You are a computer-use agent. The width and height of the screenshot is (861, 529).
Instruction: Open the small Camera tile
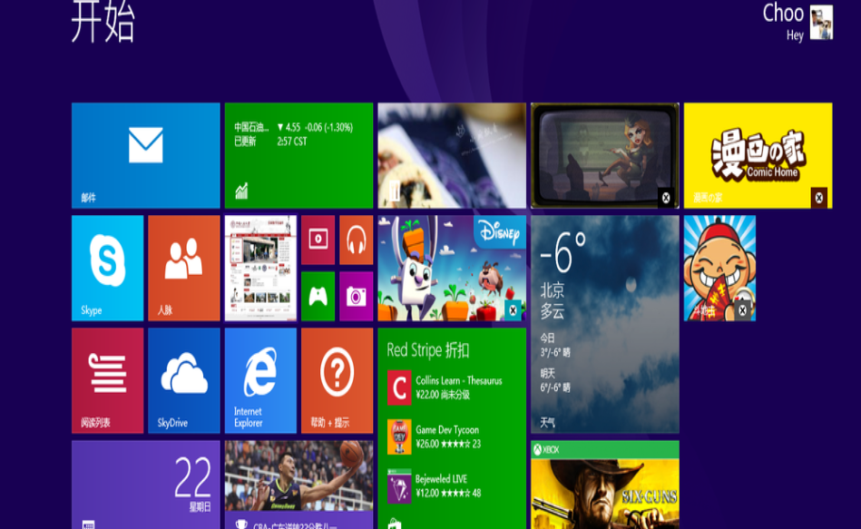357,296
